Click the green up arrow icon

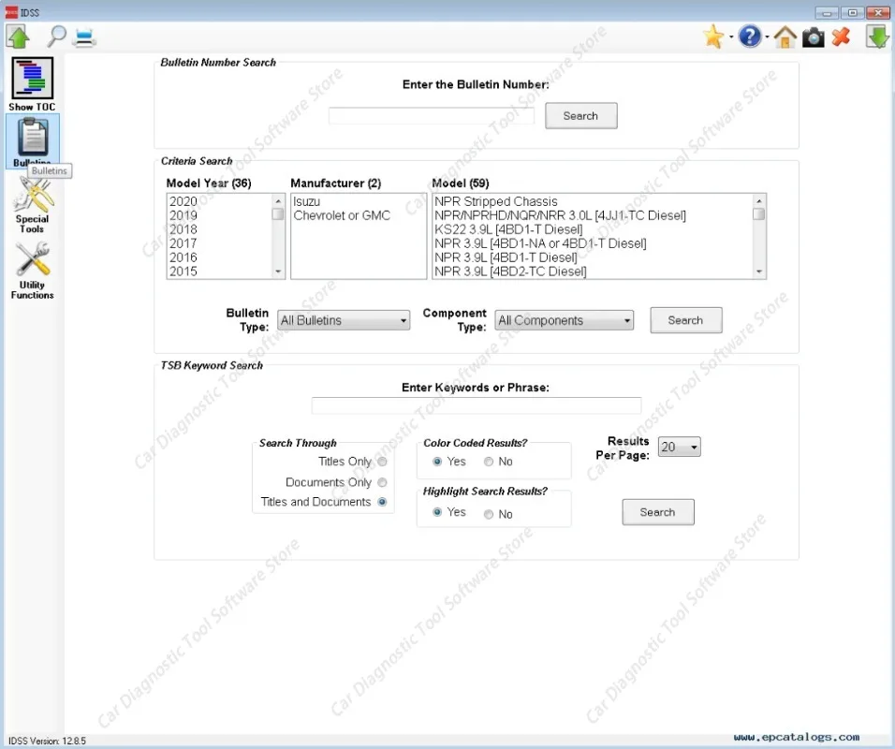pos(19,37)
